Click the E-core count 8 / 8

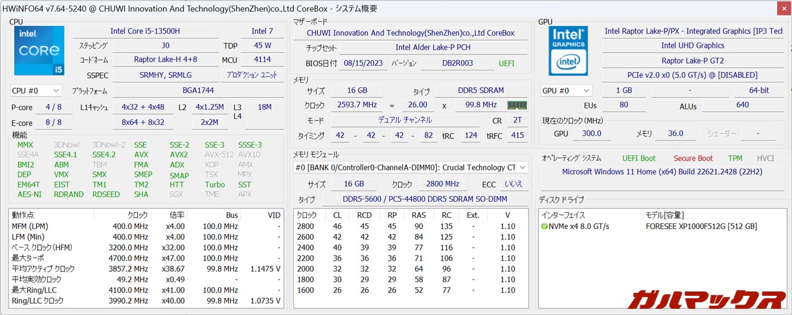pyautogui.click(x=54, y=123)
